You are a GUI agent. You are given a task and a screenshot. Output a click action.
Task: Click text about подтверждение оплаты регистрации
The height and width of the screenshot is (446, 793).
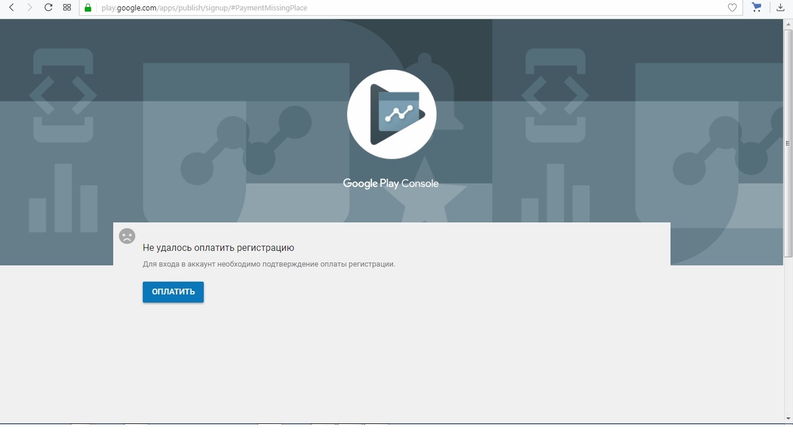pos(269,264)
